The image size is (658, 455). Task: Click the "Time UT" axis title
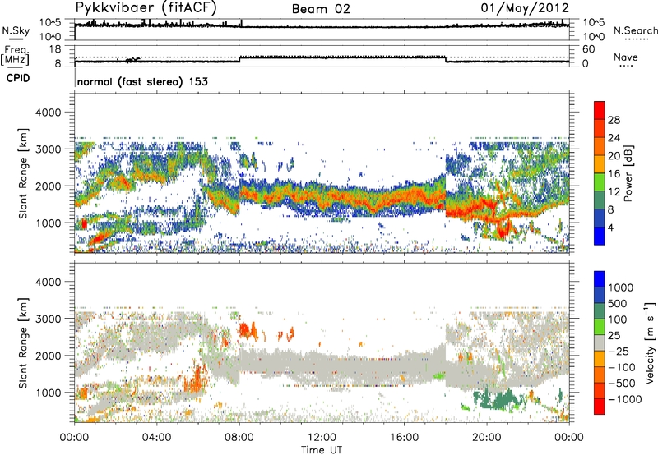[322, 450]
